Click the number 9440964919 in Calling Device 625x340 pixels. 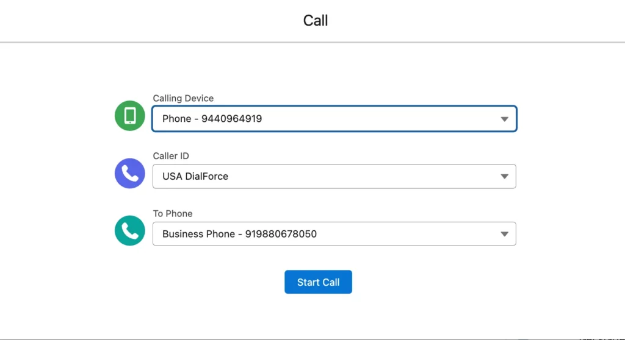(231, 119)
